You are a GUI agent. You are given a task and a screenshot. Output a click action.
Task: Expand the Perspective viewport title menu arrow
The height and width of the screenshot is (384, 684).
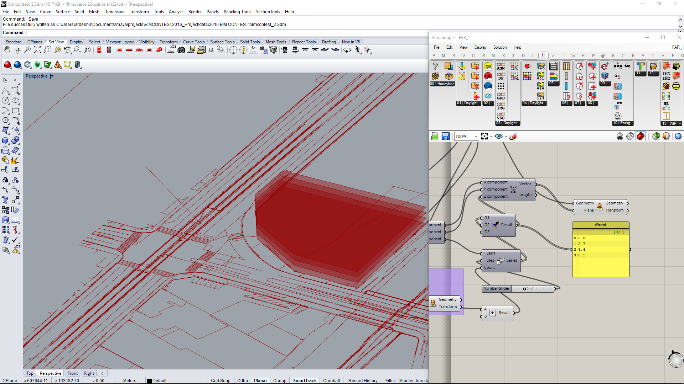52,76
